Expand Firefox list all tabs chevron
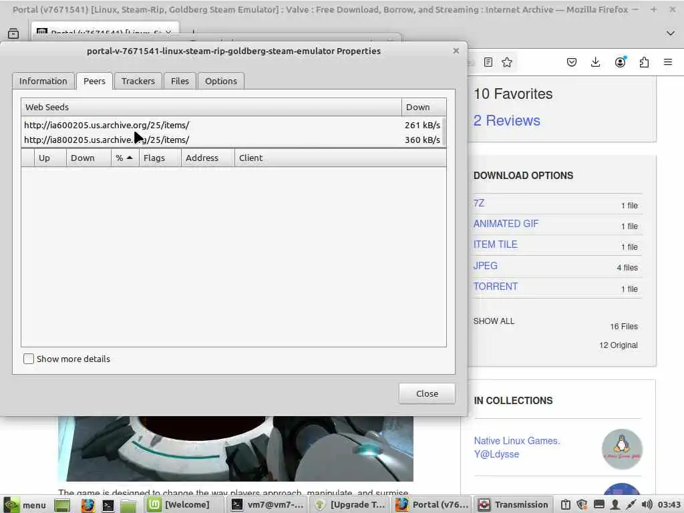 click(x=671, y=33)
